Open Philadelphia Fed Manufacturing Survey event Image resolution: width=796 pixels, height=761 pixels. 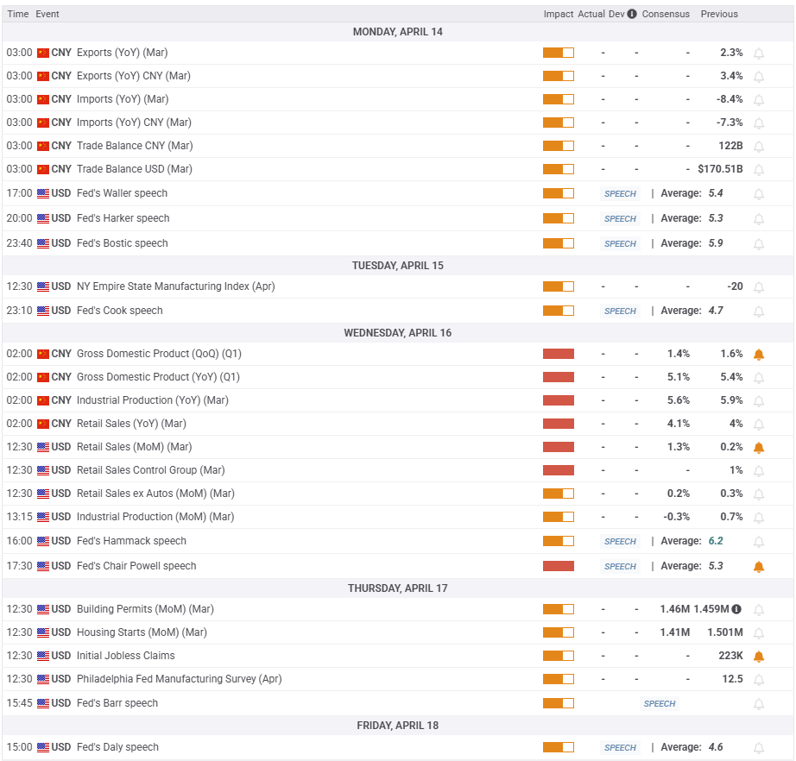point(179,679)
